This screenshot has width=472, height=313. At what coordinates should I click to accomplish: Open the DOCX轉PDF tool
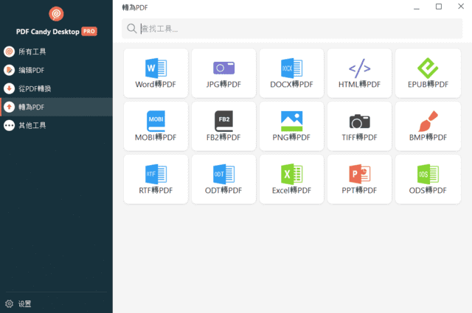pos(291,74)
